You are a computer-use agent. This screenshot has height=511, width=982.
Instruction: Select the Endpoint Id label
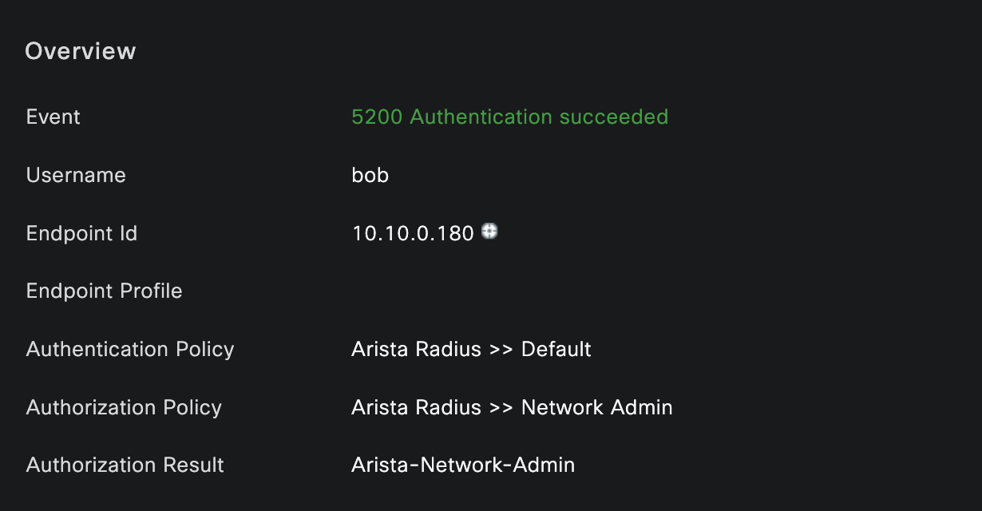point(81,234)
